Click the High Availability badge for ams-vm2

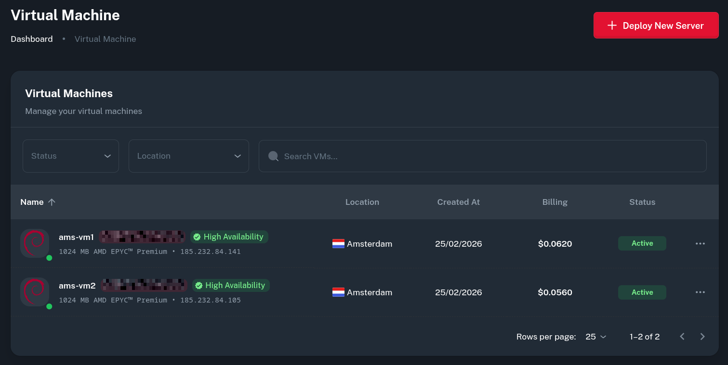point(231,285)
